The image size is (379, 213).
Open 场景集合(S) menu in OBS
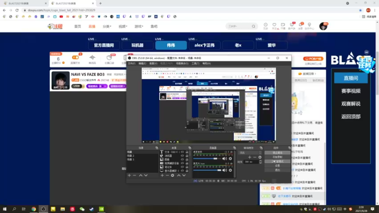(x=182, y=63)
